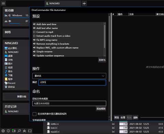The image size is (164, 134).
Task: Click the 操作 column header
Action: (120, 14)
